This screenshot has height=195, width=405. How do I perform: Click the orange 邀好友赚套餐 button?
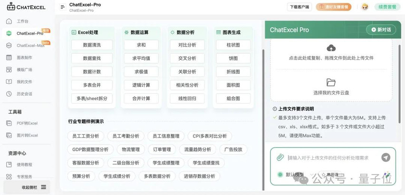tap(333, 7)
